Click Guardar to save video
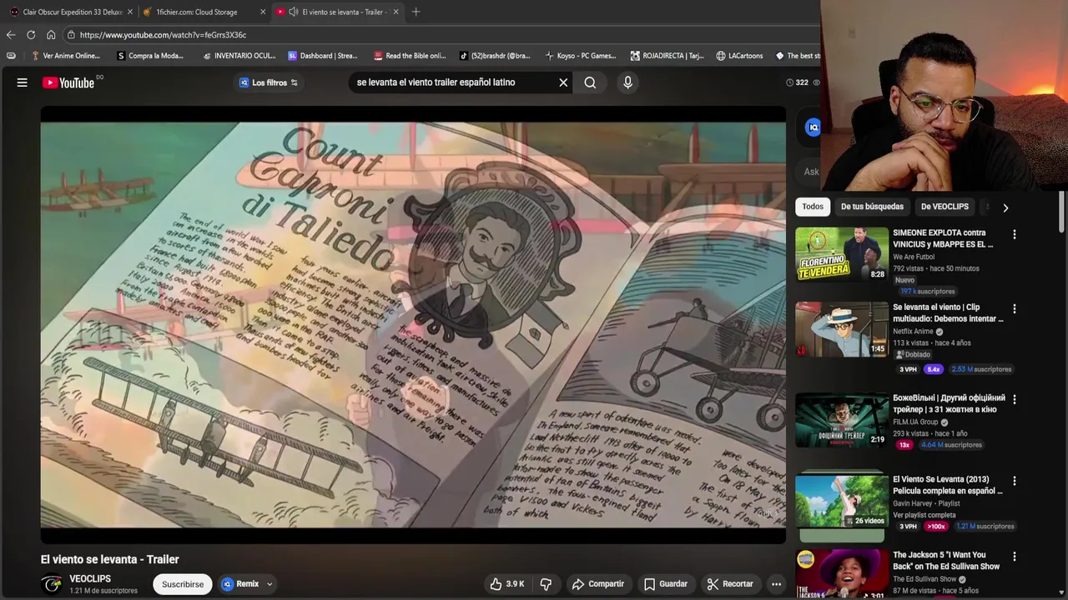1068x600 pixels. (x=666, y=584)
